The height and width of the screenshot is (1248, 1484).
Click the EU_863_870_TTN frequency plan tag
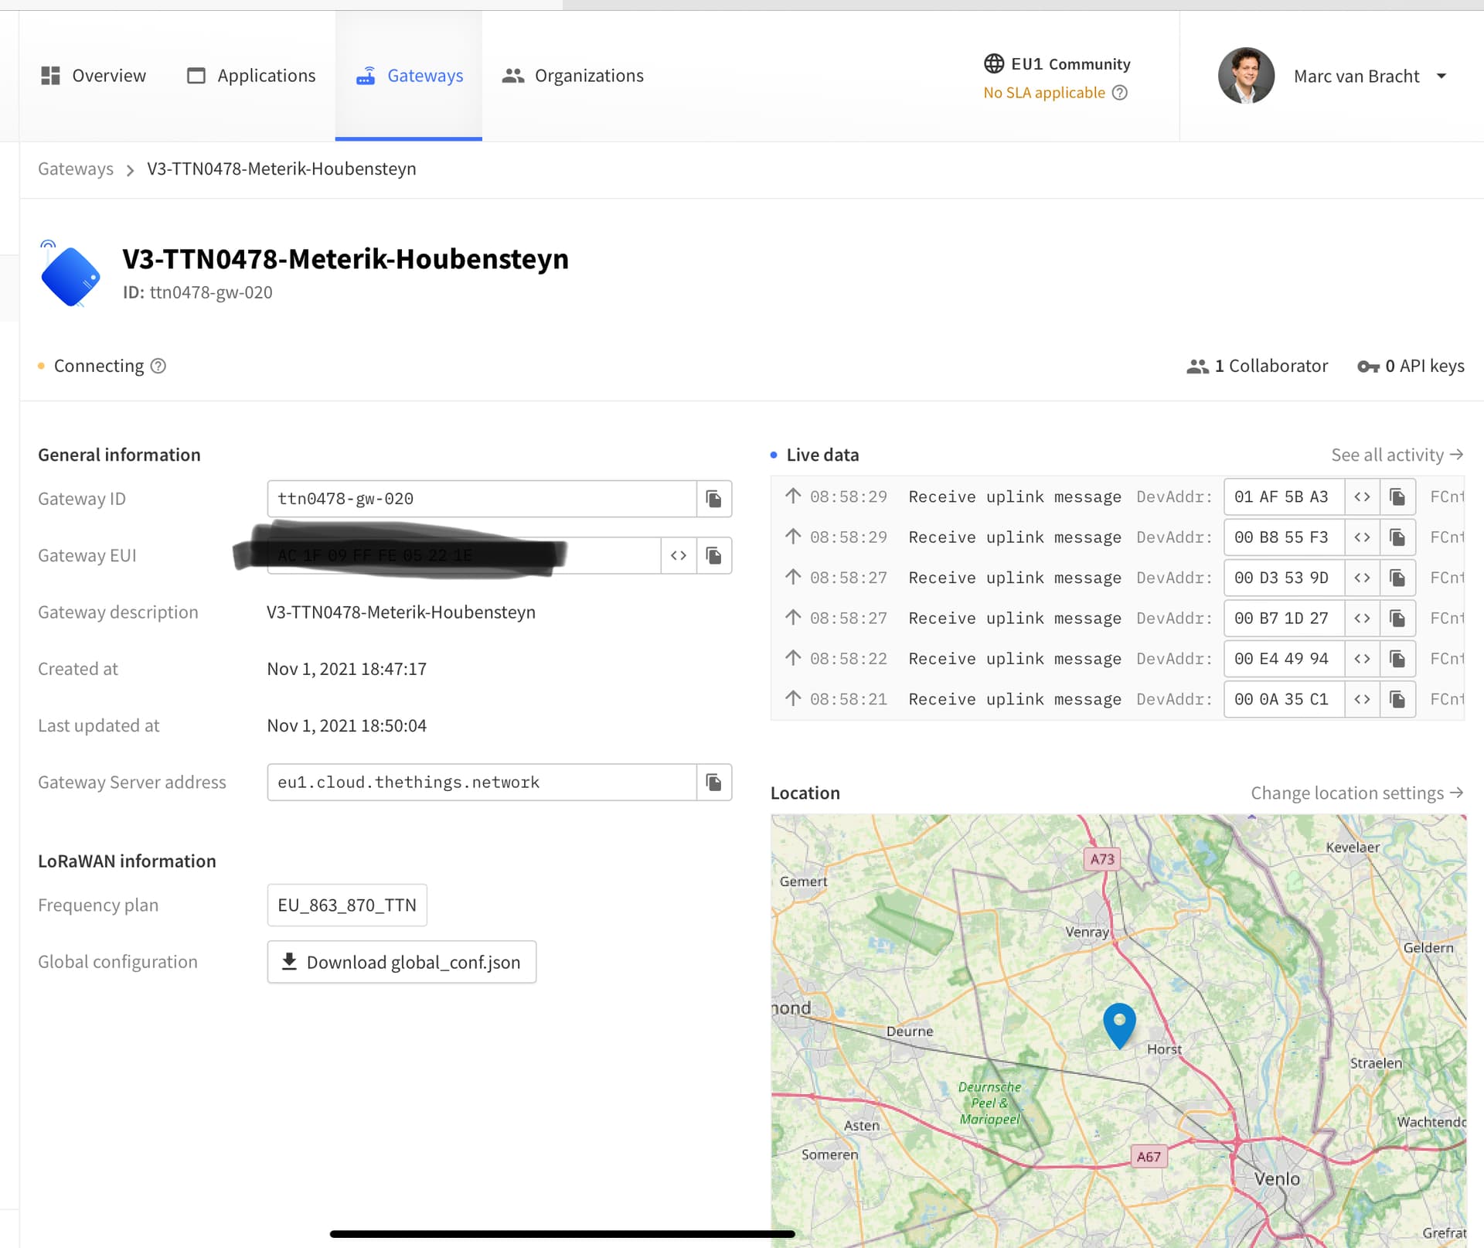tap(347, 905)
